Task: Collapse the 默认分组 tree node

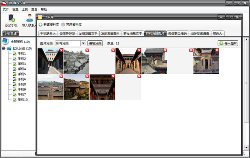Action: 4,48
